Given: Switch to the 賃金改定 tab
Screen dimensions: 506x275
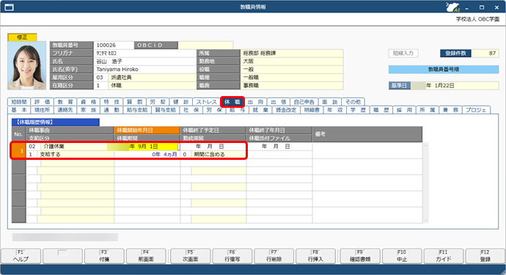Looking at the screenshot, I should (x=286, y=110).
